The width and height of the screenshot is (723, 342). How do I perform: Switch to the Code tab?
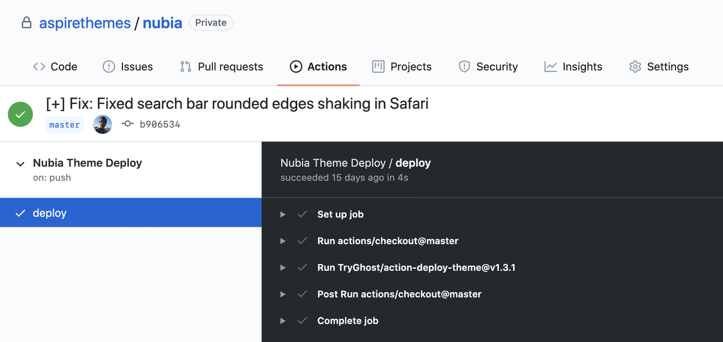(55, 67)
